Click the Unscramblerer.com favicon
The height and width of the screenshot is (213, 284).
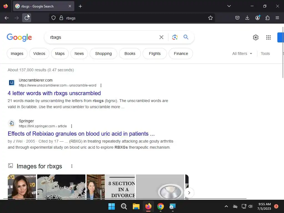[x=12, y=83]
